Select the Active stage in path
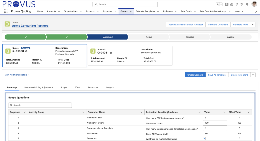The image size is (260, 141). point(149,37)
